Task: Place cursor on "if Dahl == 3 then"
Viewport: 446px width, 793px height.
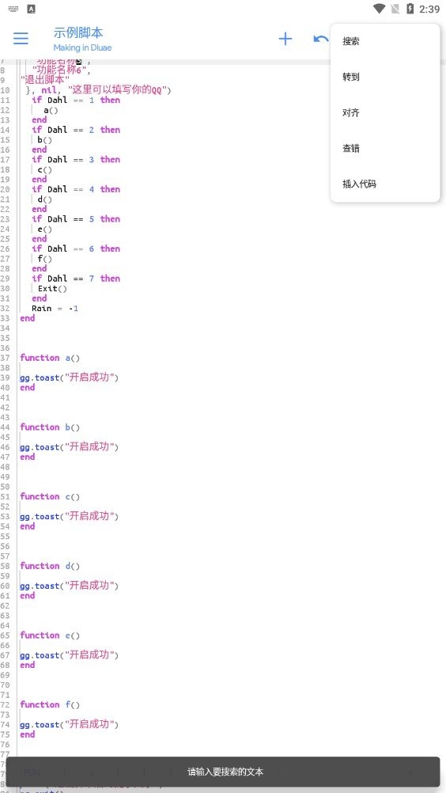Action: (x=76, y=160)
